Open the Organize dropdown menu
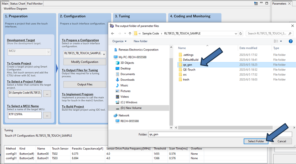Viewport: 296px width, 164px height. 119,41
